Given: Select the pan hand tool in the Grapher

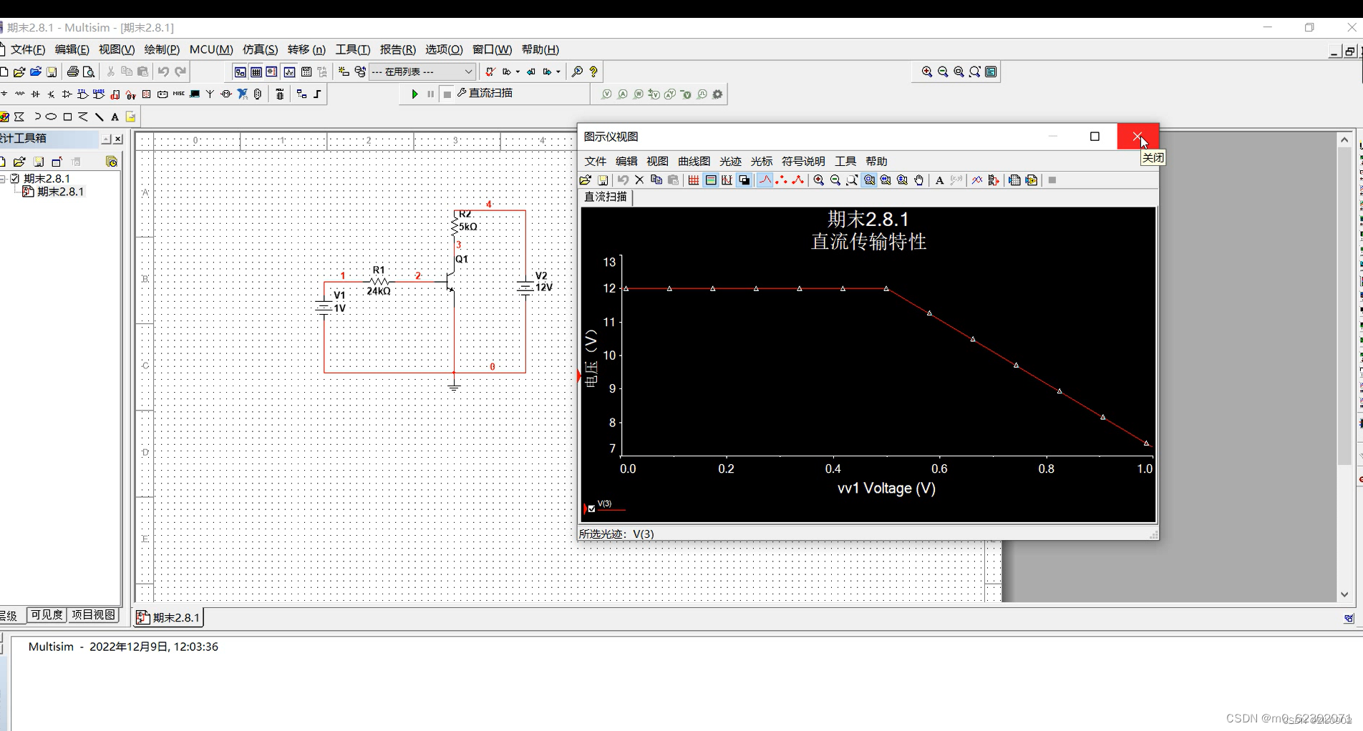Looking at the screenshot, I should click(918, 180).
